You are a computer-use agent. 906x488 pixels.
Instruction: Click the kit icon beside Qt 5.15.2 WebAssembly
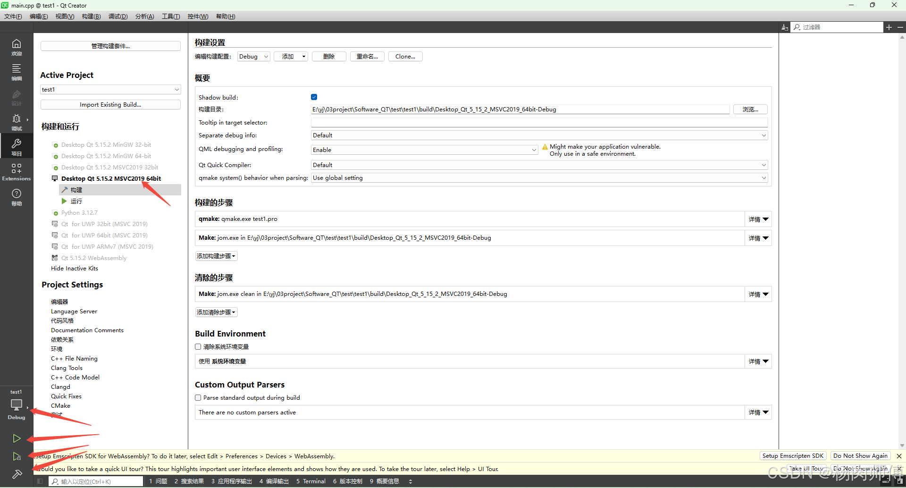pyautogui.click(x=55, y=258)
